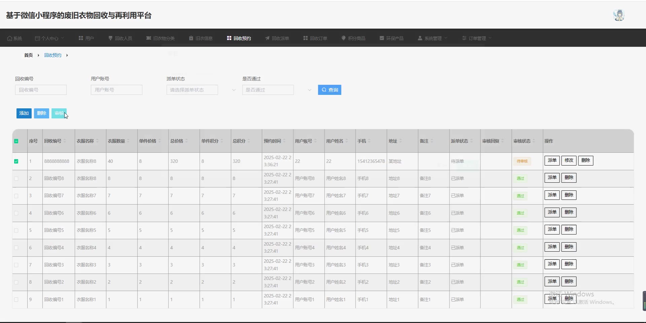Go to the 回收人员 menu item
Screen dimensions: 646x323
[x=120, y=38]
